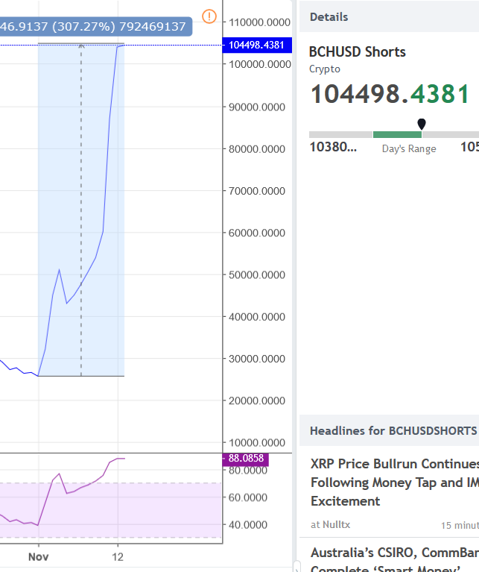The image size is (479, 572).
Task: Click the 110000.0000 price axis label
Action: click(259, 22)
